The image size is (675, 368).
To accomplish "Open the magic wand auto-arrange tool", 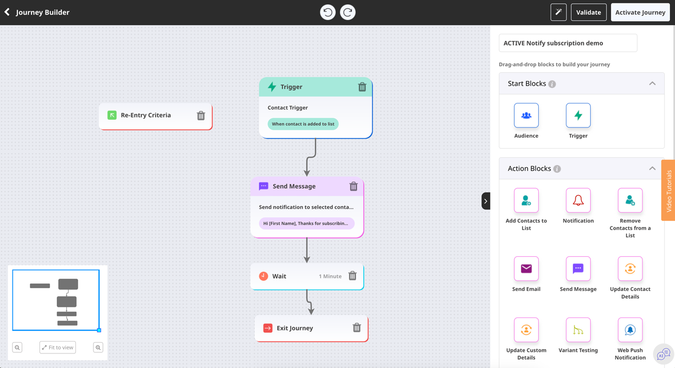I will tap(559, 12).
